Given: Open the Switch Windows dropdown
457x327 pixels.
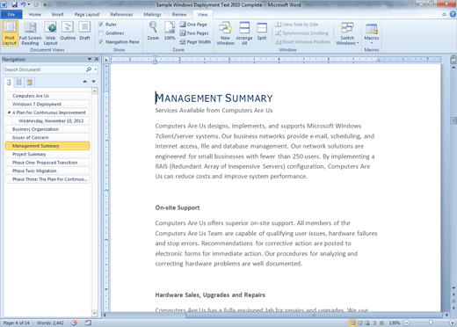Looking at the screenshot, I should coord(347,33).
